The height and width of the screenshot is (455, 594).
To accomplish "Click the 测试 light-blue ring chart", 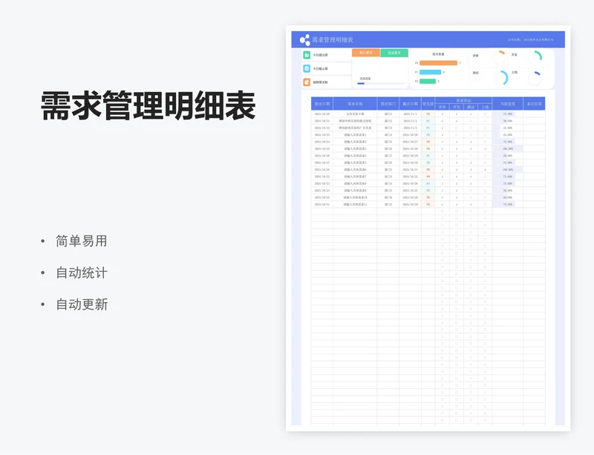I will (x=500, y=78).
